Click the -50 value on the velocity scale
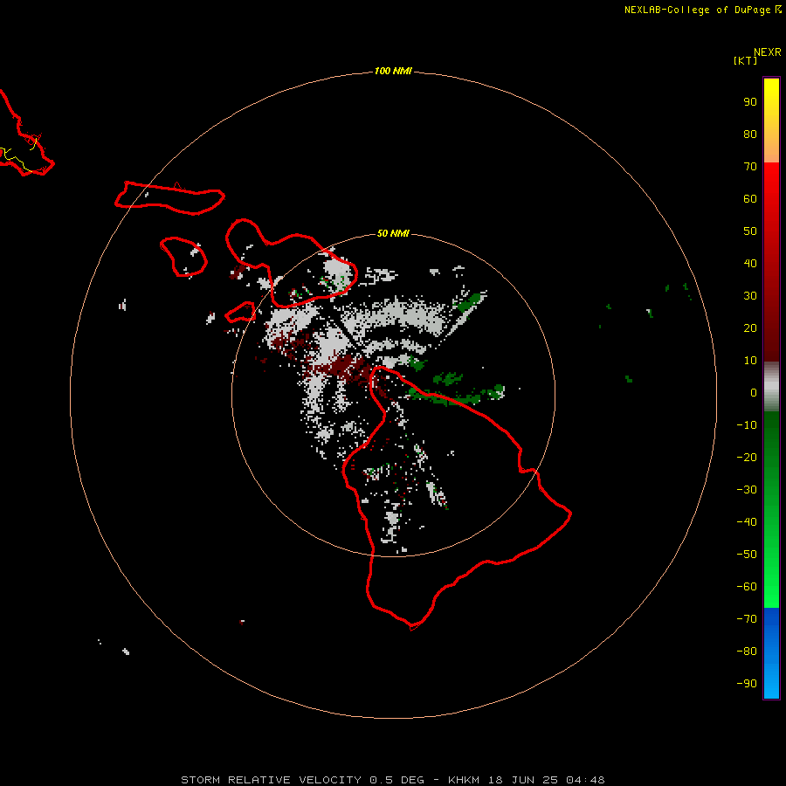Viewport: 786px width, 786px height. coord(747,555)
